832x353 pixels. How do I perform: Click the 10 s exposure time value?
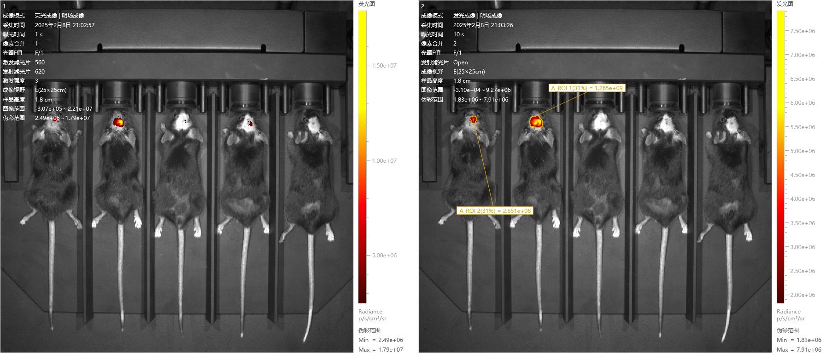coord(458,34)
